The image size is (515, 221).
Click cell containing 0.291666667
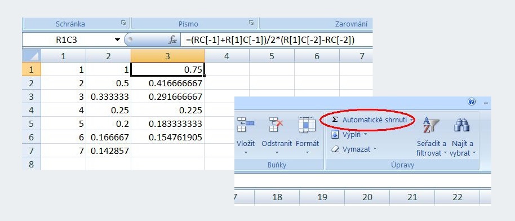[167, 97]
